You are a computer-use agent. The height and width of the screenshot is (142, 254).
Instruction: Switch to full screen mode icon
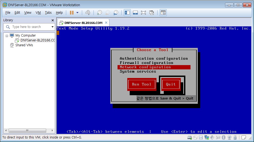click(x=143, y=13)
